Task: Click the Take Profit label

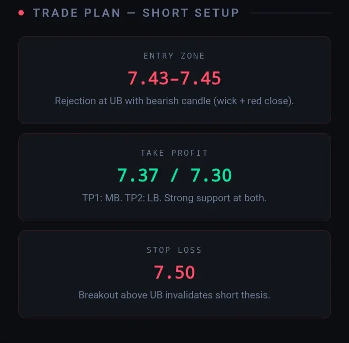Action: tap(174, 153)
